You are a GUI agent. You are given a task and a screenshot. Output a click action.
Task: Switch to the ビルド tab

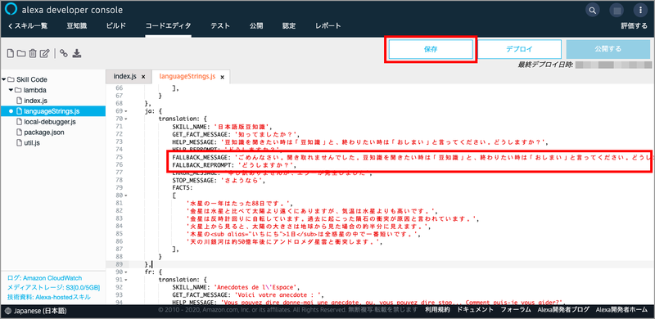(115, 26)
